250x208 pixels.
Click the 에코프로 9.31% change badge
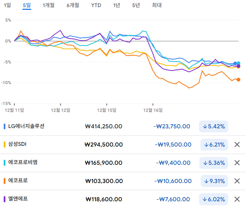(x=214, y=181)
